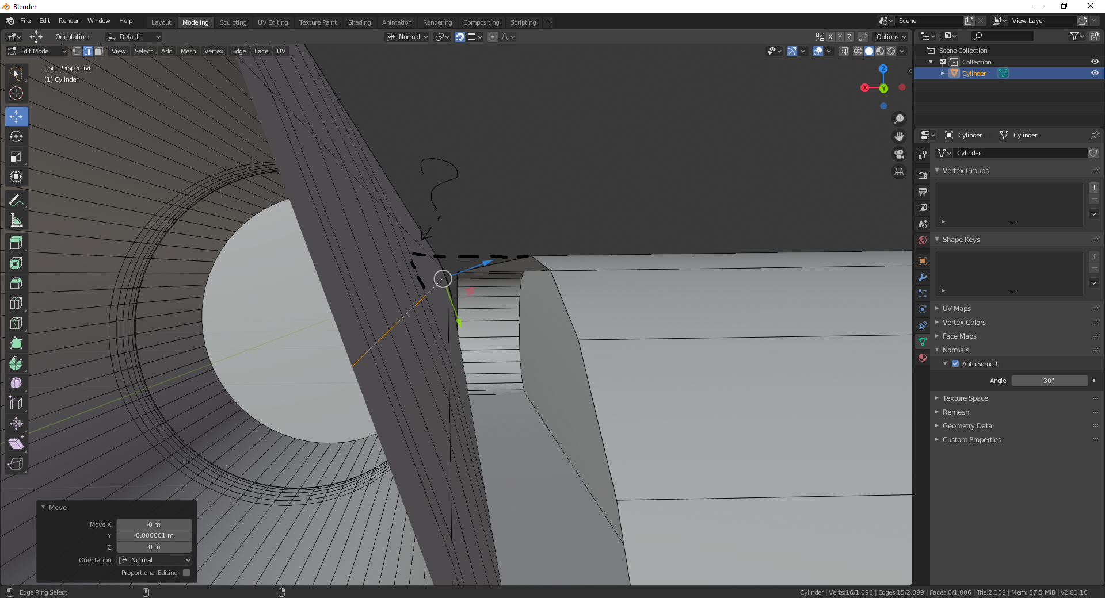This screenshot has width=1105, height=598.
Task: Toggle camera view icon in viewport
Action: tap(899, 154)
